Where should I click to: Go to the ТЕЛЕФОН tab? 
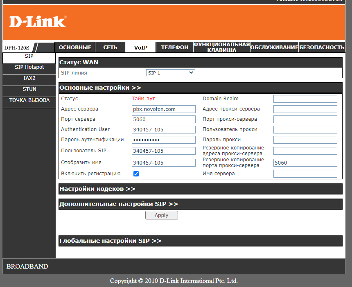click(175, 47)
